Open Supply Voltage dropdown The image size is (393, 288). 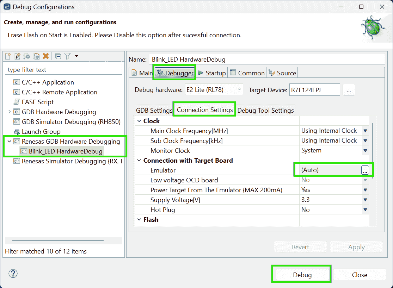[366, 200]
